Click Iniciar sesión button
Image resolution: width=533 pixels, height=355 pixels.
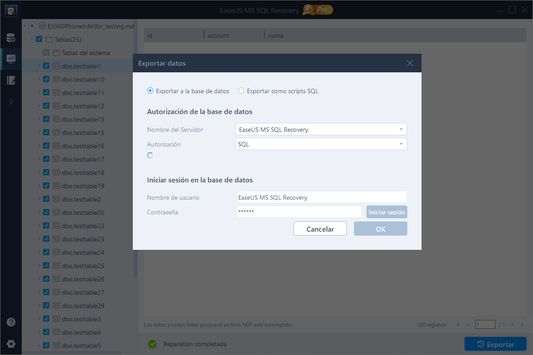coord(387,212)
